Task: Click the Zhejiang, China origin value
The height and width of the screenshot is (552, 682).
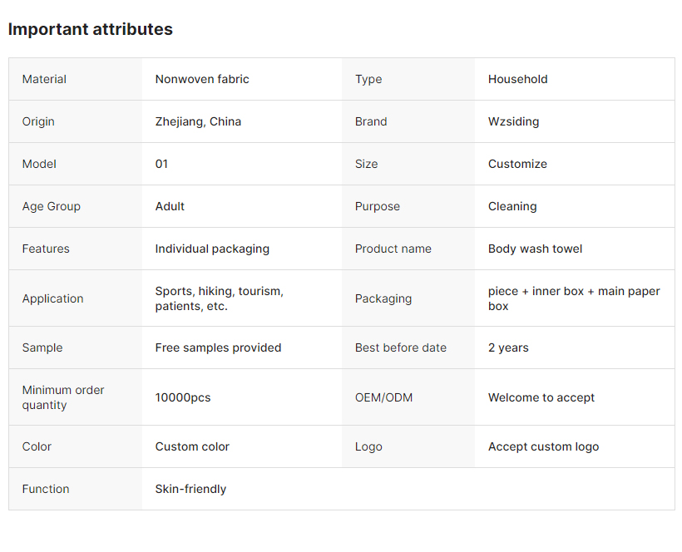Action: pos(198,121)
